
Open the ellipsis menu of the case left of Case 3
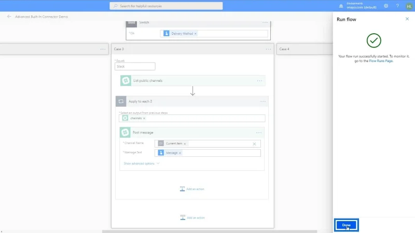click(103, 49)
